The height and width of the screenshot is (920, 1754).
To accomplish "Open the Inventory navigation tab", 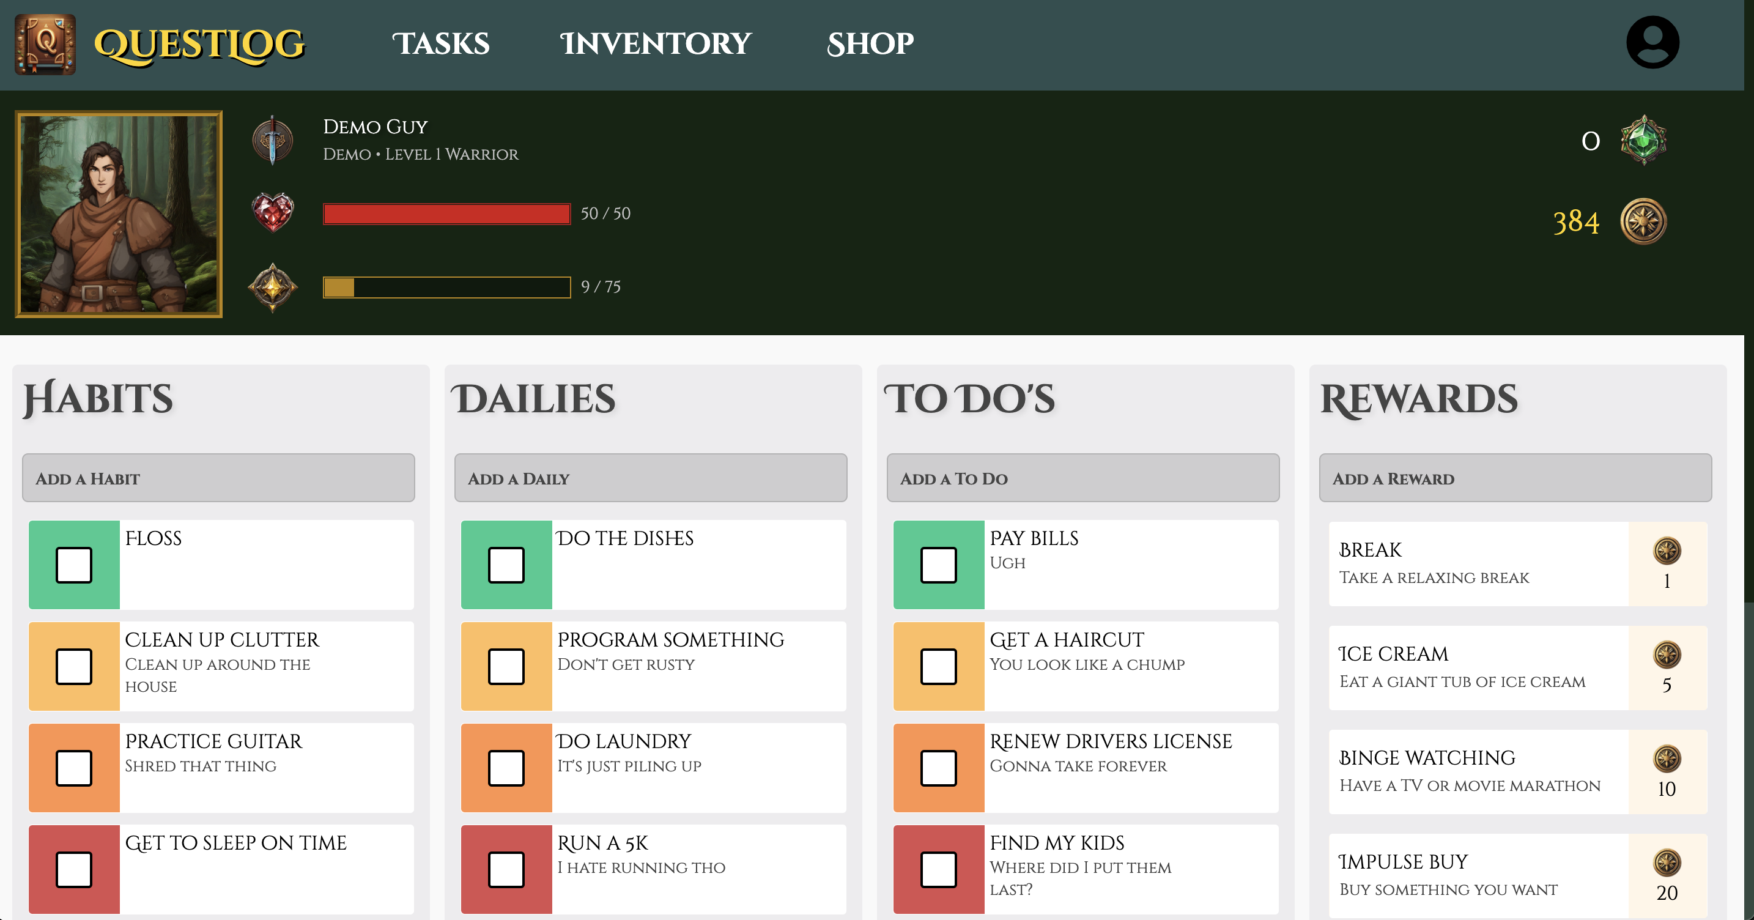I will [x=655, y=43].
